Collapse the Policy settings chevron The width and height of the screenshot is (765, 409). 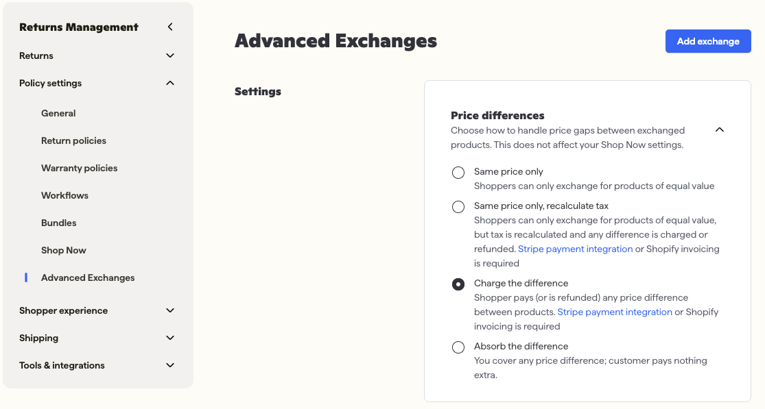click(169, 84)
